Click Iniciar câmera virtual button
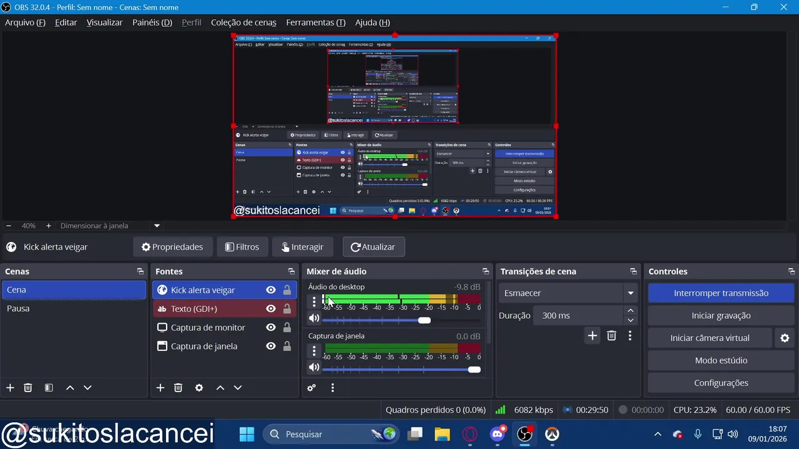799x449 pixels. (710, 338)
